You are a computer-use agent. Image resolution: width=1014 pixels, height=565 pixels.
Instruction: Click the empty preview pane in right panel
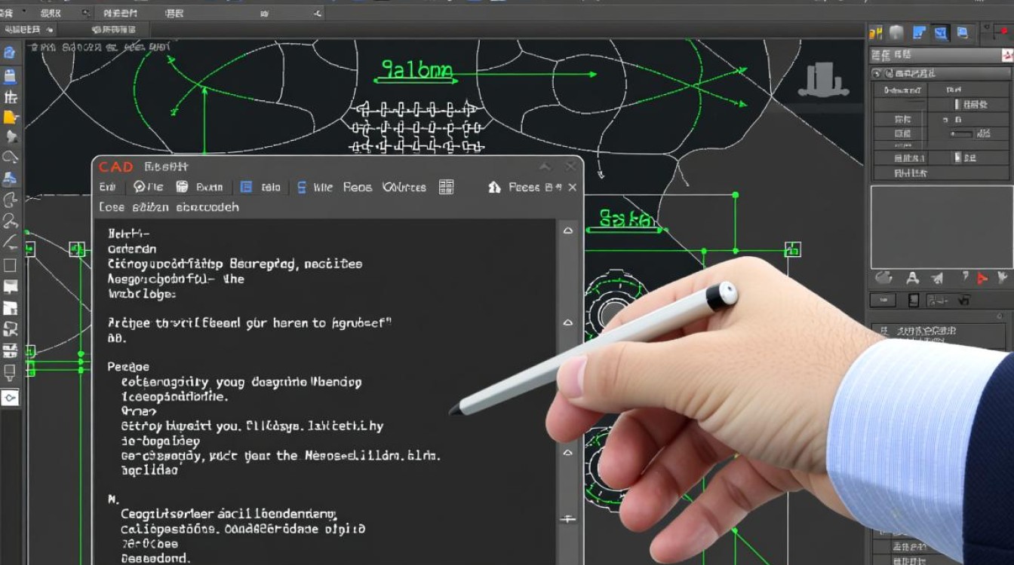(942, 227)
